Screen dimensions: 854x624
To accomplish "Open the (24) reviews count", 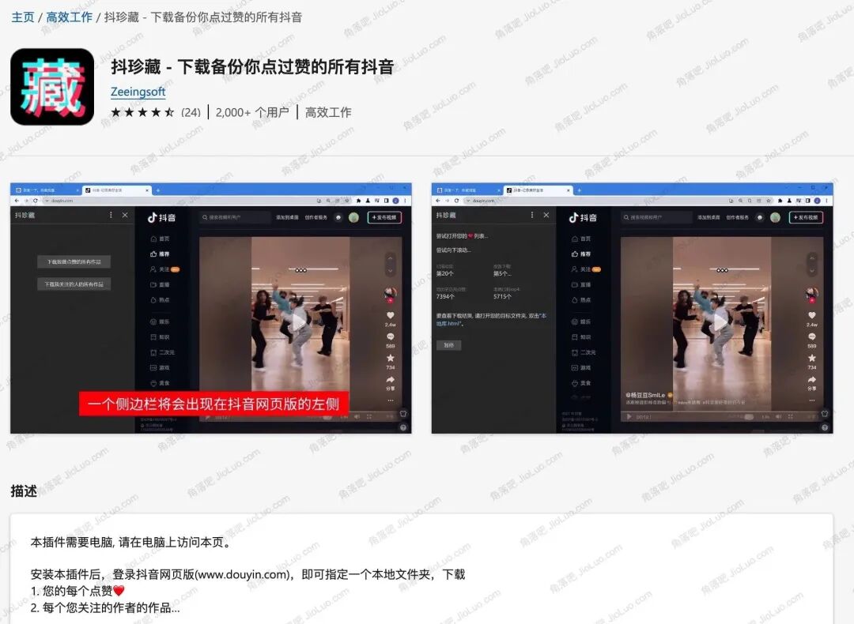I will pos(191,113).
